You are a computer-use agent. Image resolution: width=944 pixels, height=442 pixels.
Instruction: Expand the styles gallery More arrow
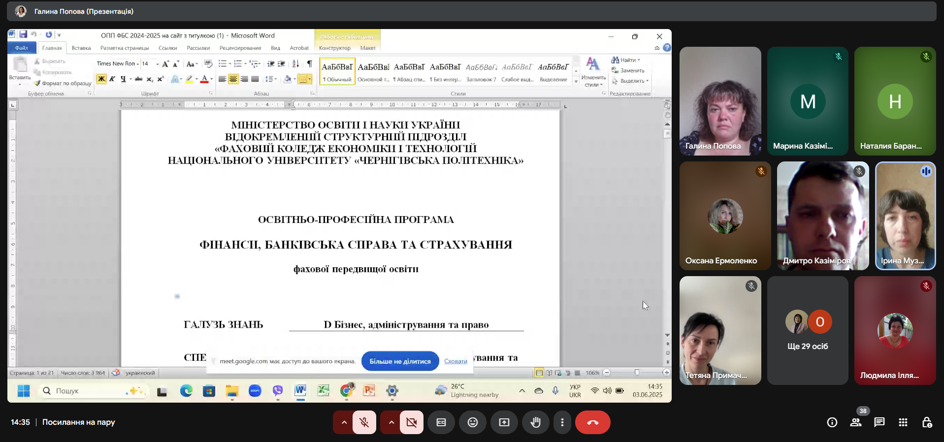click(x=576, y=81)
